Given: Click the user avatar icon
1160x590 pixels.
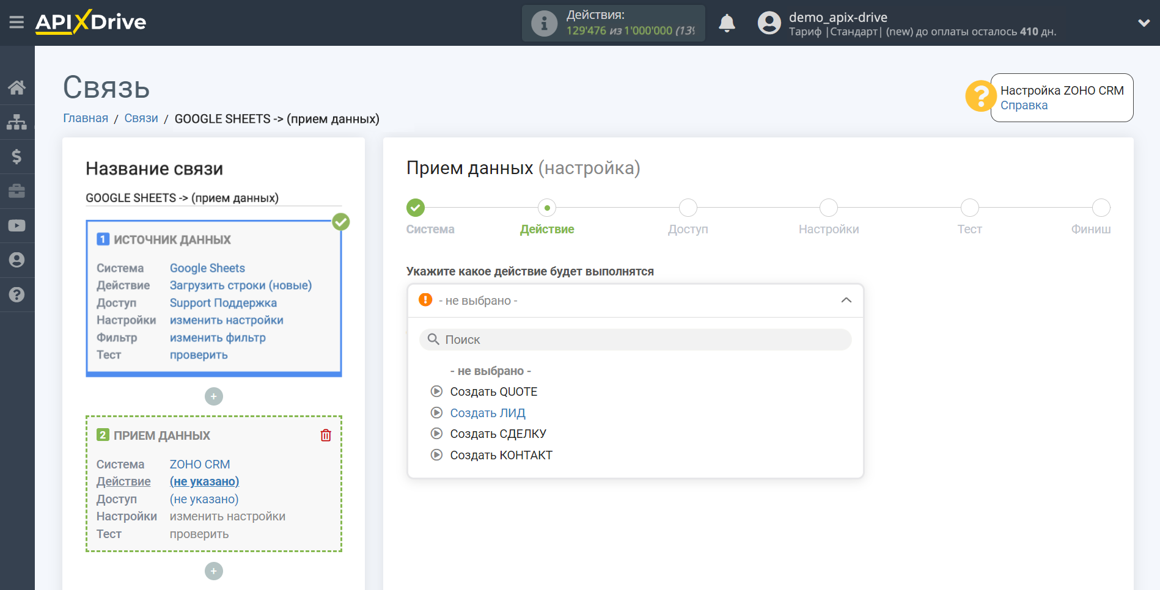Looking at the screenshot, I should coord(769,23).
